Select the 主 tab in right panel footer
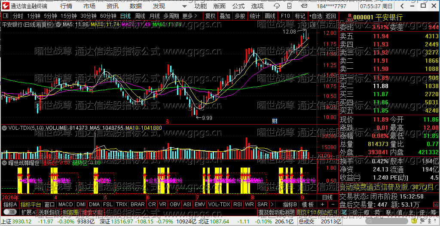This screenshot has width=440, height=226. (410, 212)
